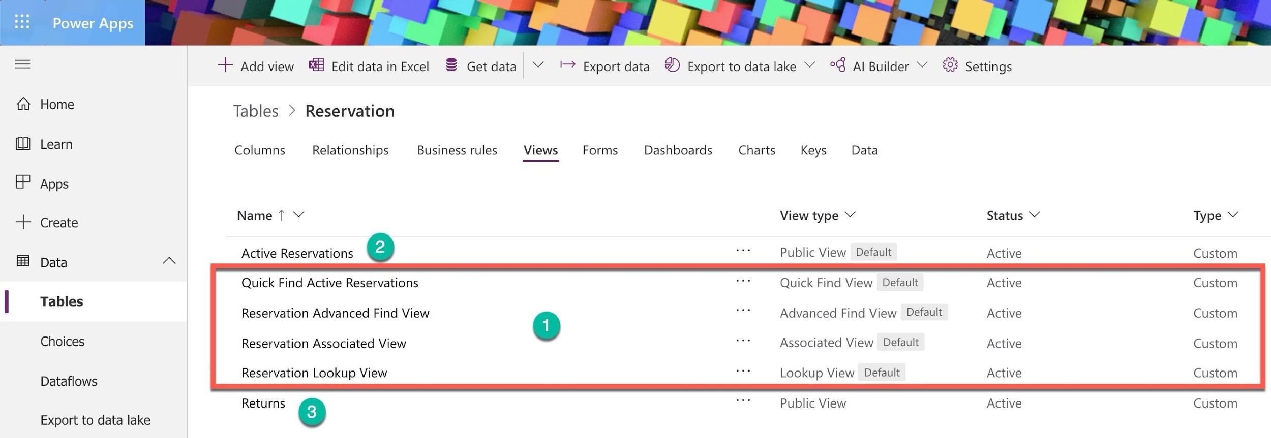Screen dimensions: 1271x438
Task: Open the app launcher waffle icon
Action: [22, 22]
